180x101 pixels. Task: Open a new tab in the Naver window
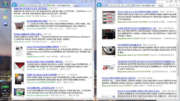click(x=76, y=5)
